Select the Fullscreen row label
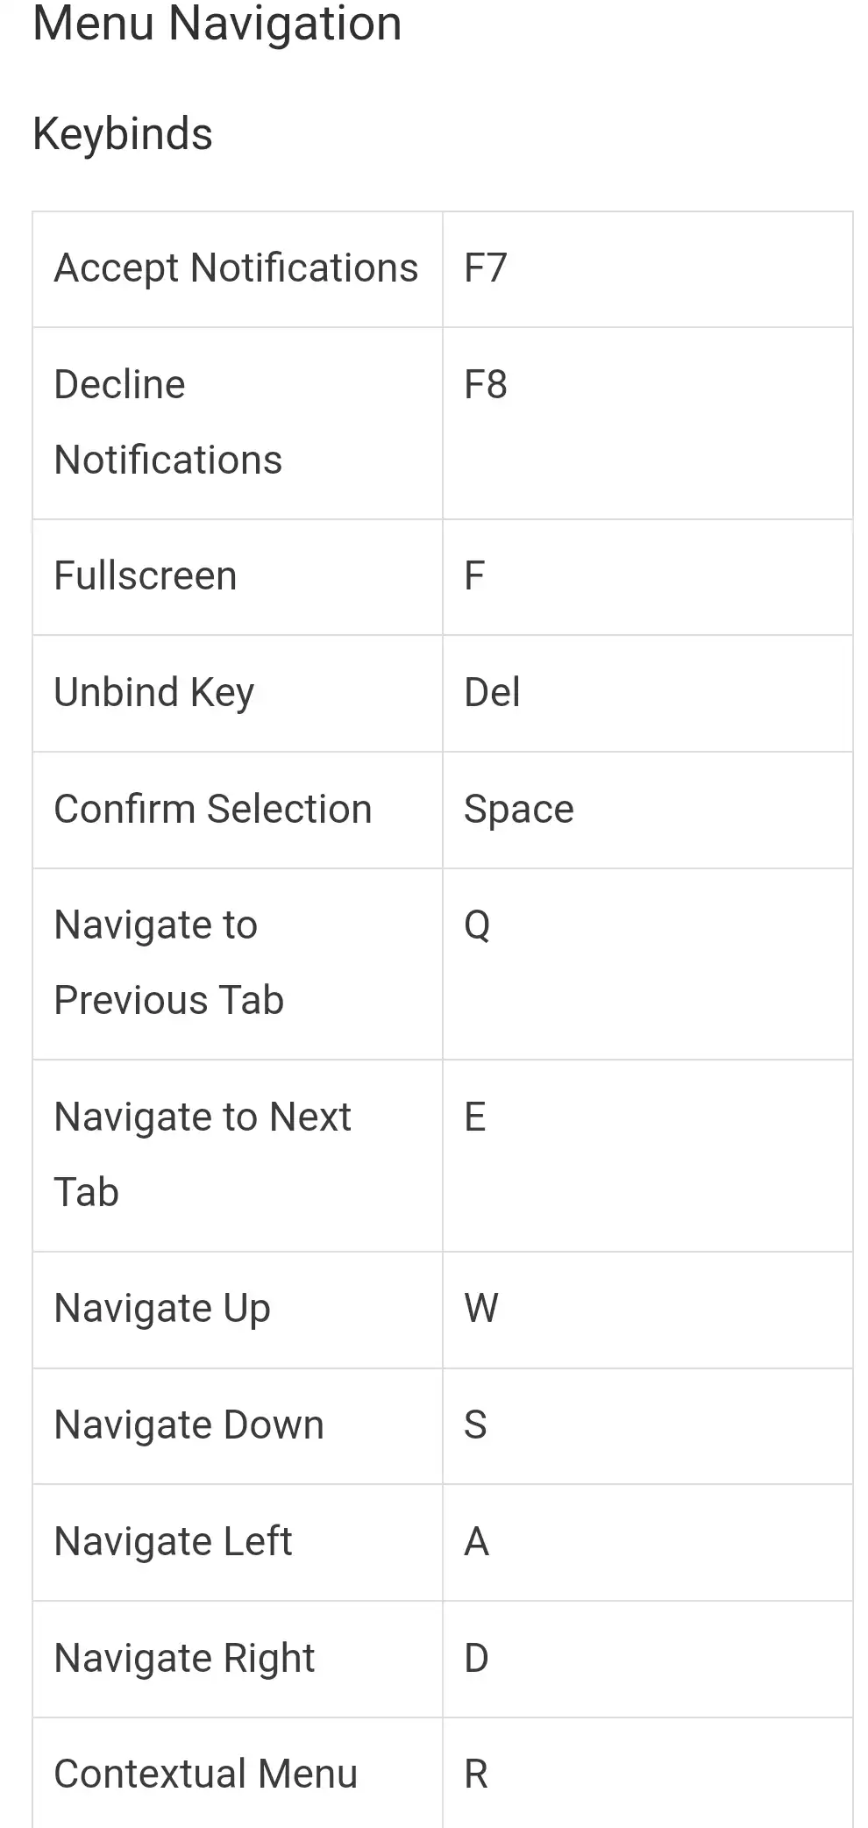Image resolution: width=868 pixels, height=1828 pixels. point(146,576)
